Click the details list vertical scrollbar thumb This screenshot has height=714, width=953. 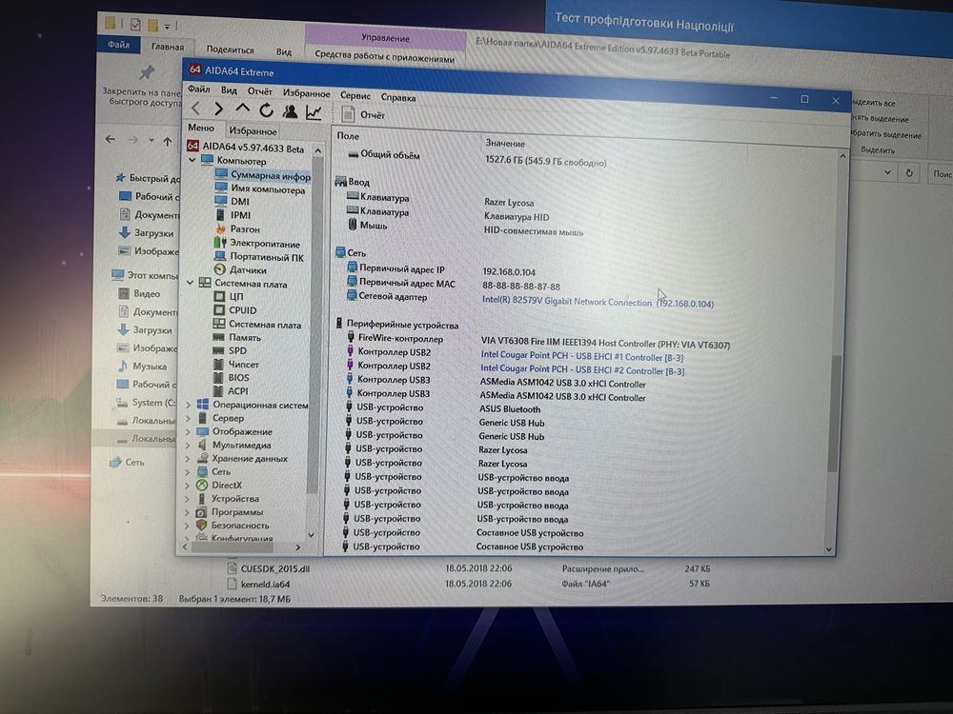pos(833,413)
